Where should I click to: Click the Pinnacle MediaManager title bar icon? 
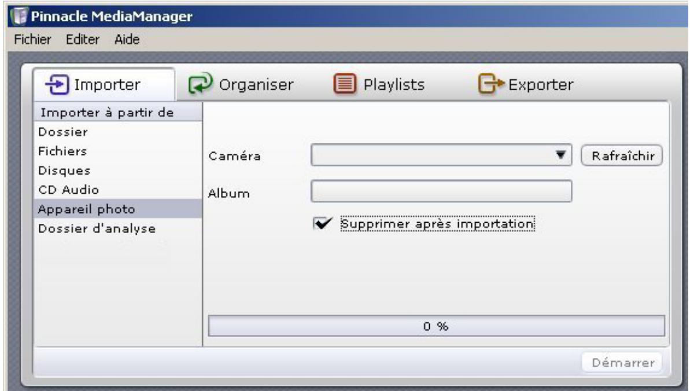pos(19,16)
